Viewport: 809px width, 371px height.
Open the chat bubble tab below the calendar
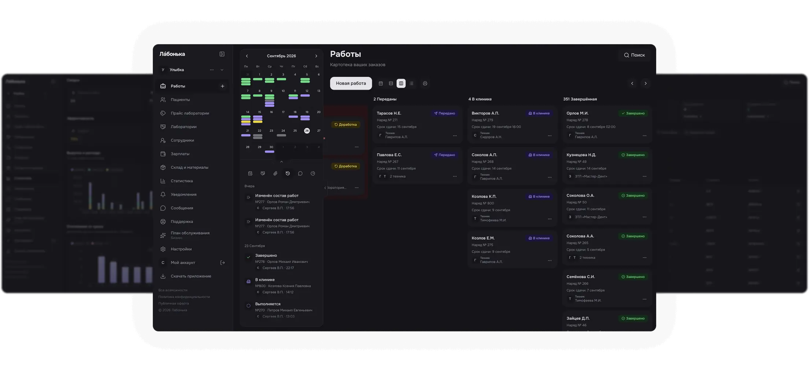pyautogui.click(x=300, y=173)
